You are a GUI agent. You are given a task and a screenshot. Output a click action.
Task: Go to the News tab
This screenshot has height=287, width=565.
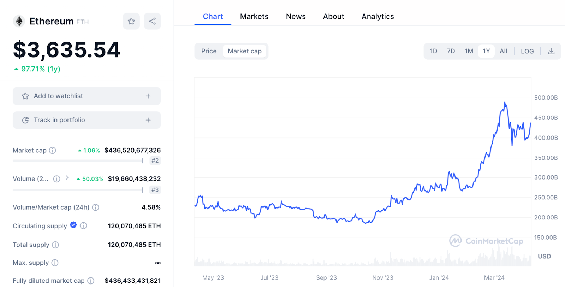click(x=296, y=17)
